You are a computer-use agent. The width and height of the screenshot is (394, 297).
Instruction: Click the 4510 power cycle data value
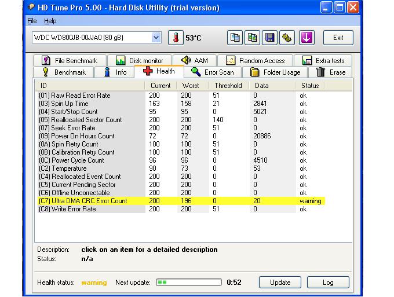pyautogui.click(x=260, y=160)
